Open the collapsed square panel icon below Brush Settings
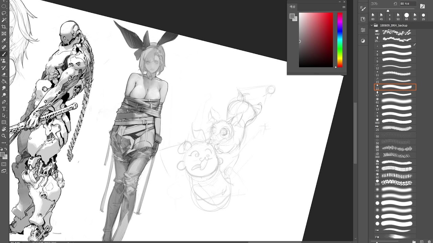Image resolution: width=433 pixels, height=243 pixels. 363,19
